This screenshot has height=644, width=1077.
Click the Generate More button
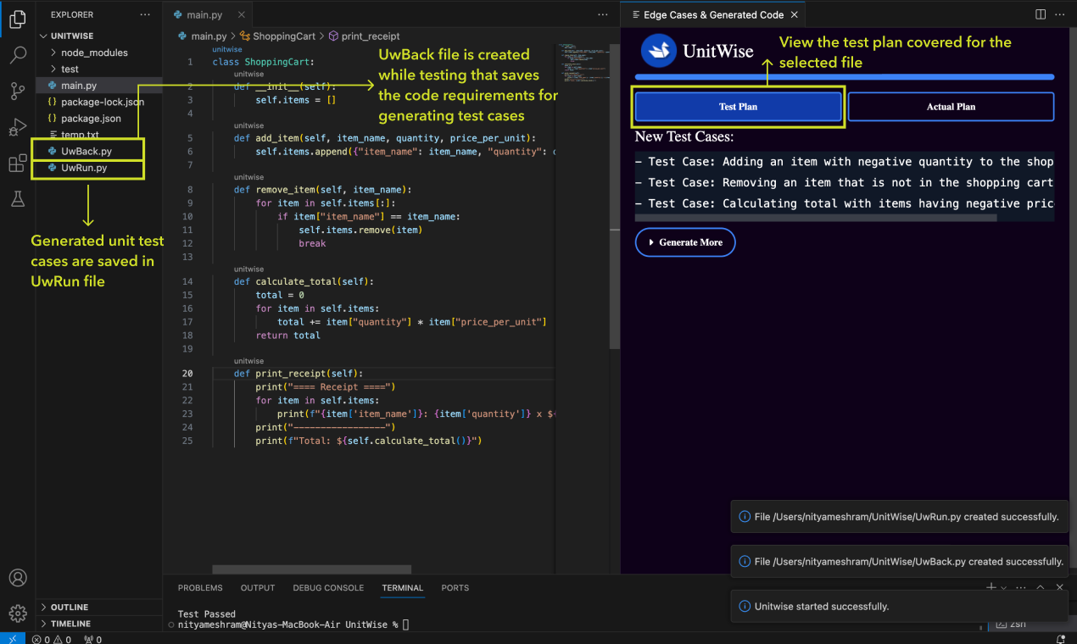coord(685,242)
